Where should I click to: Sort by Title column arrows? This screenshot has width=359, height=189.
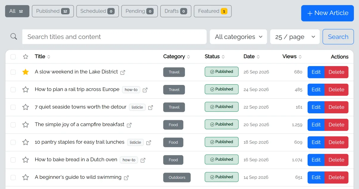[x=49, y=57]
